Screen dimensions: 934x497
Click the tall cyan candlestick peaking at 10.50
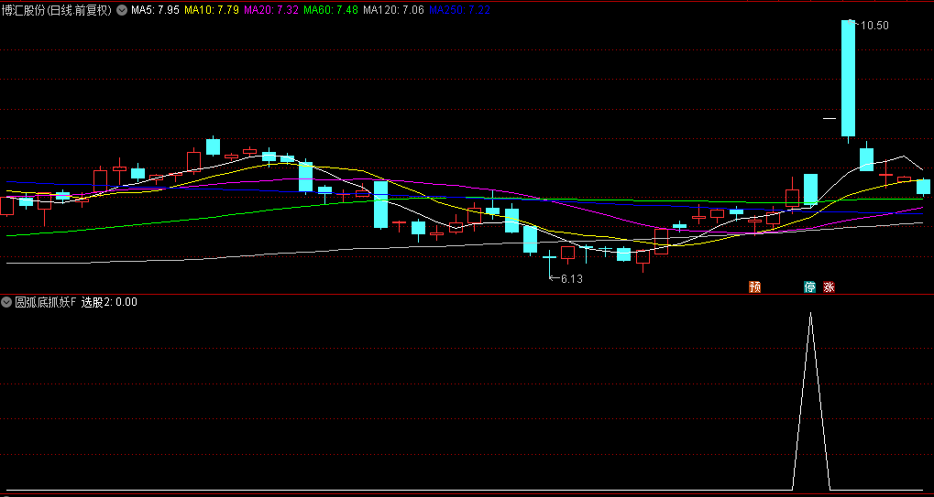click(848, 81)
